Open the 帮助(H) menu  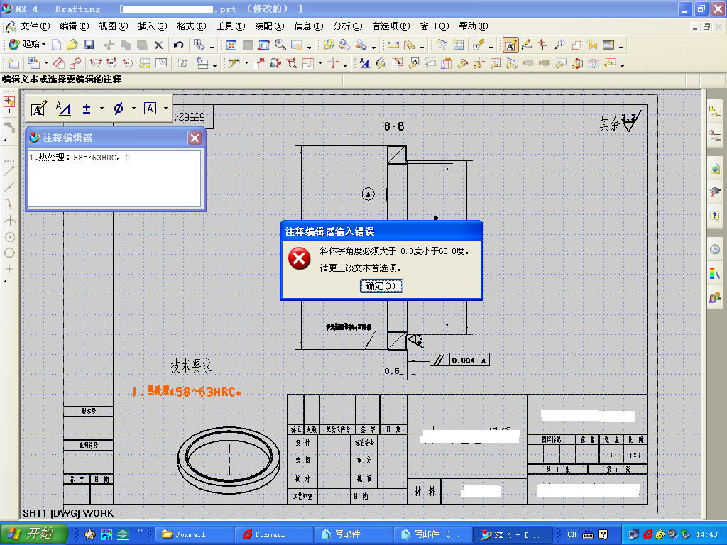point(474,26)
